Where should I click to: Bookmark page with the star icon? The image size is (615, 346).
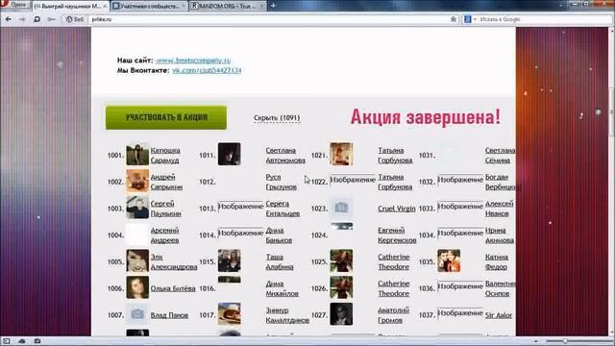pyautogui.click(x=454, y=19)
